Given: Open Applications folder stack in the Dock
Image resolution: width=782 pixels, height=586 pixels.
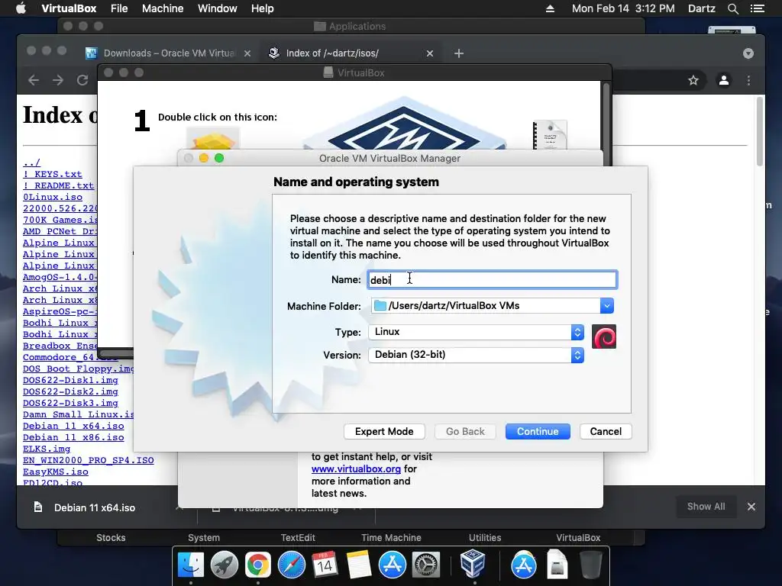Looking at the screenshot, I should [x=523, y=565].
